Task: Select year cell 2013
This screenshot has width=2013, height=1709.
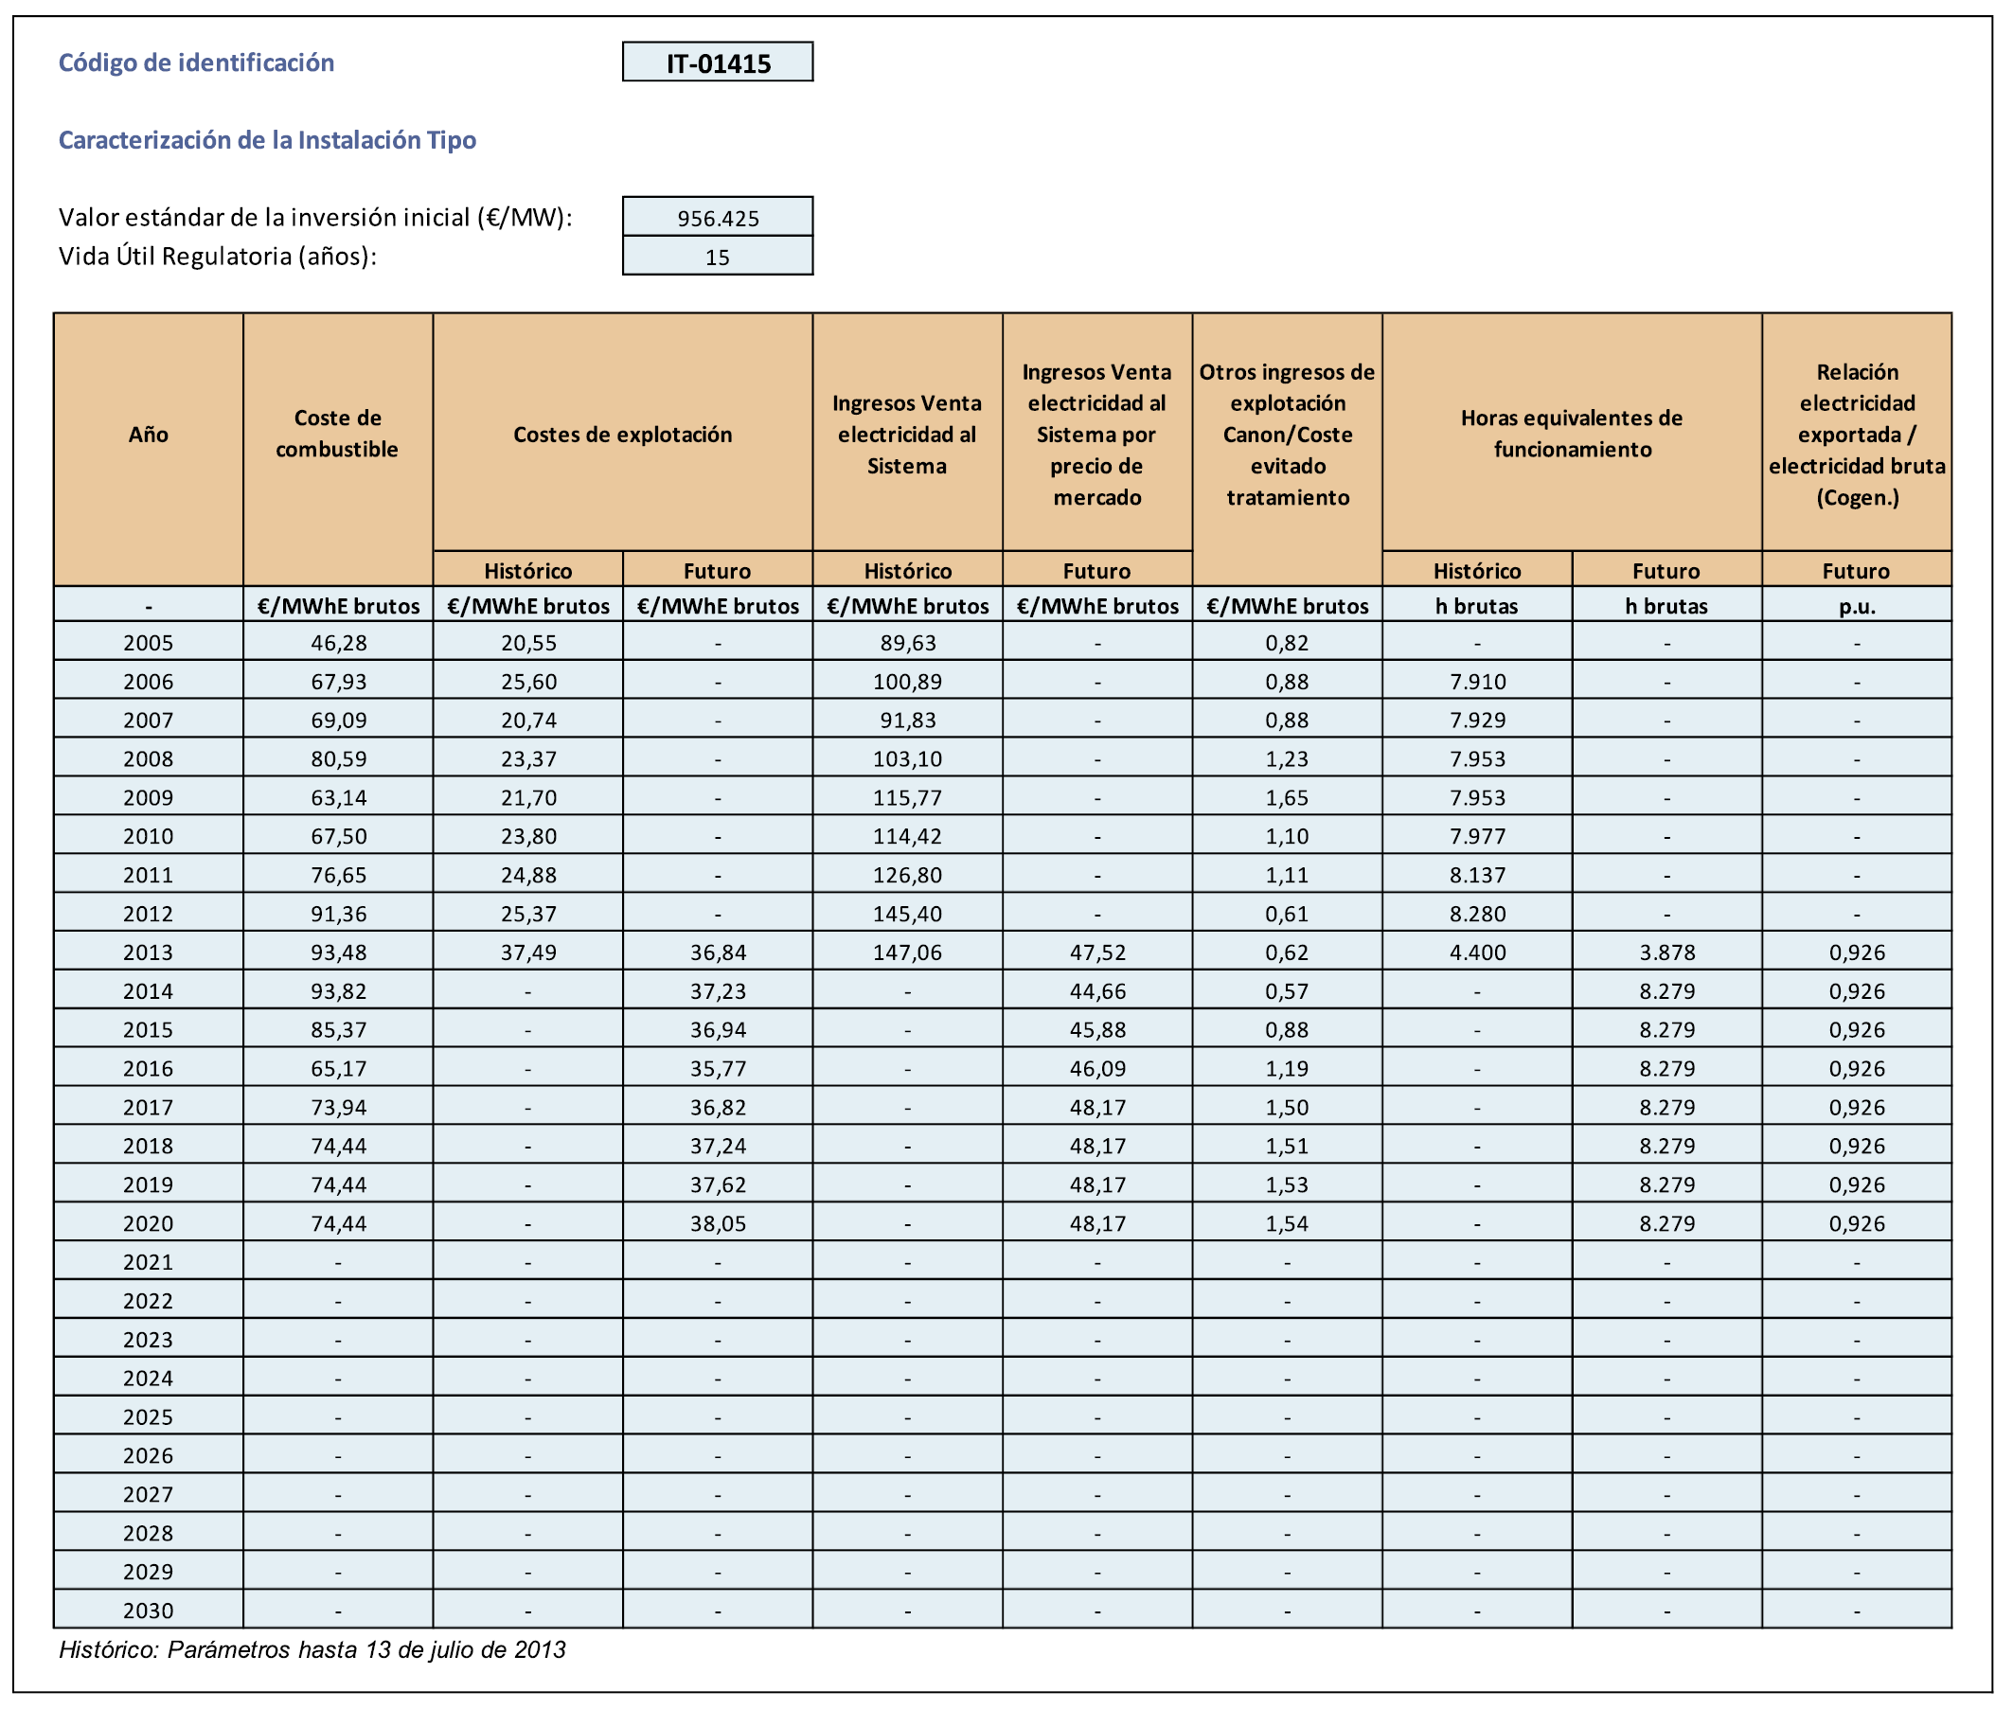Action: tap(149, 952)
